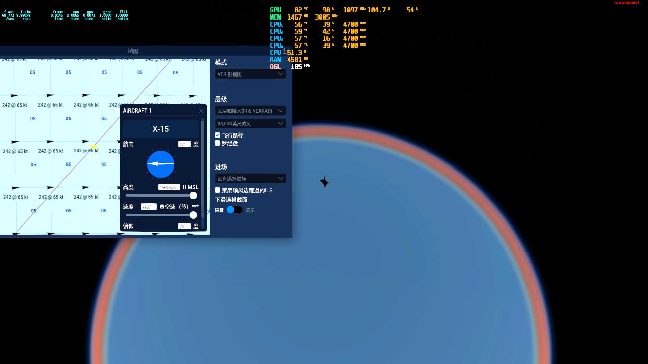Click the AIRCRAFT 1 panel vertical scrollbar
Viewport: 648px width, 364px height.
[x=203, y=169]
